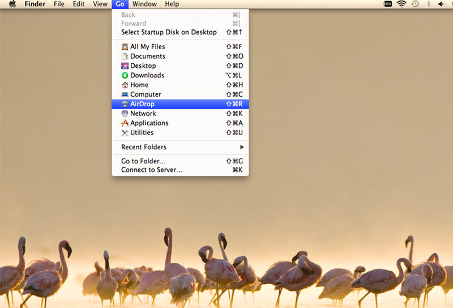The height and width of the screenshot is (308, 453).
Task: Open the Time Machine status icon
Action: coord(415,4)
